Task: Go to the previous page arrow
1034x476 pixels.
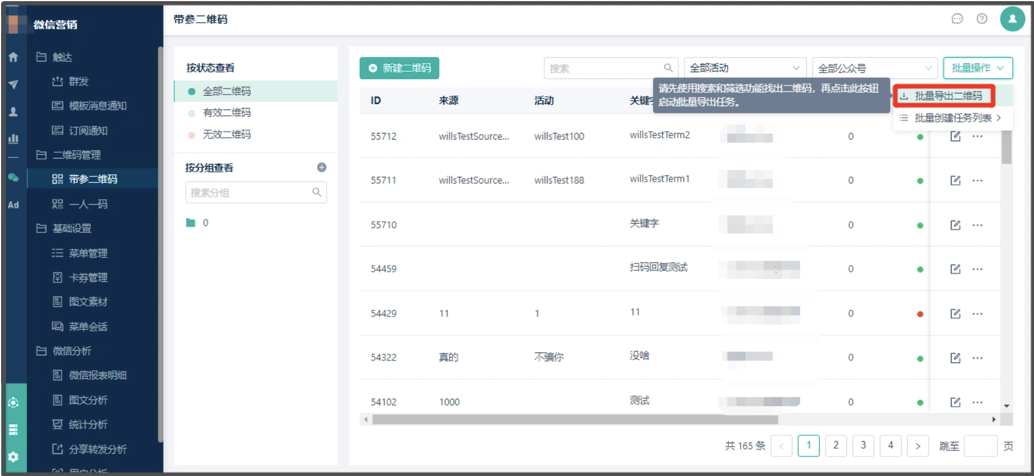Action: (x=781, y=445)
